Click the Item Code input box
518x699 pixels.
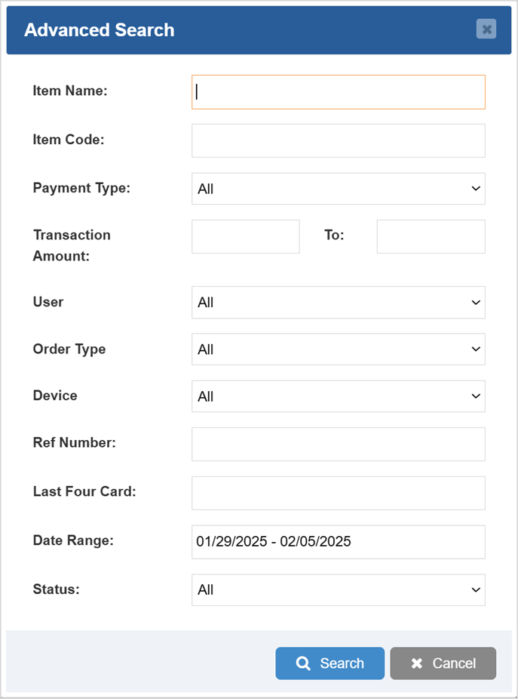click(x=338, y=140)
